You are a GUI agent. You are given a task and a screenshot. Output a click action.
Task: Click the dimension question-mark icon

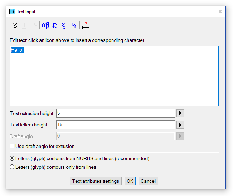(86, 25)
